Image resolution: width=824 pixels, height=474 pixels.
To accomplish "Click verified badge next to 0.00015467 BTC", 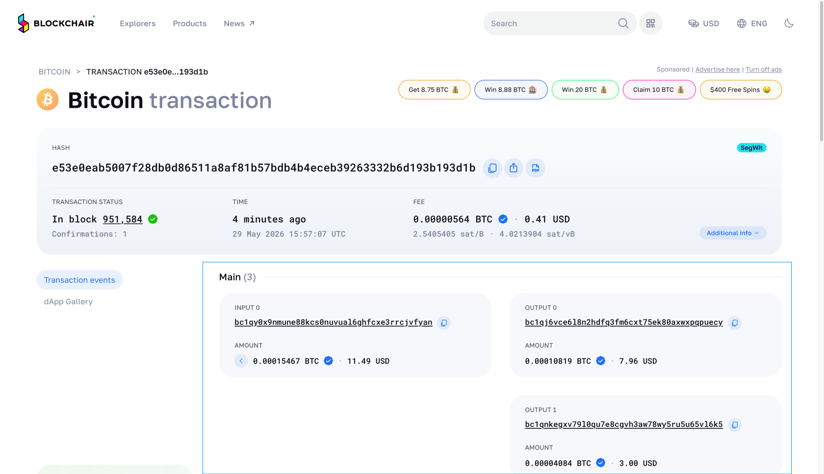I will click(329, 361).
